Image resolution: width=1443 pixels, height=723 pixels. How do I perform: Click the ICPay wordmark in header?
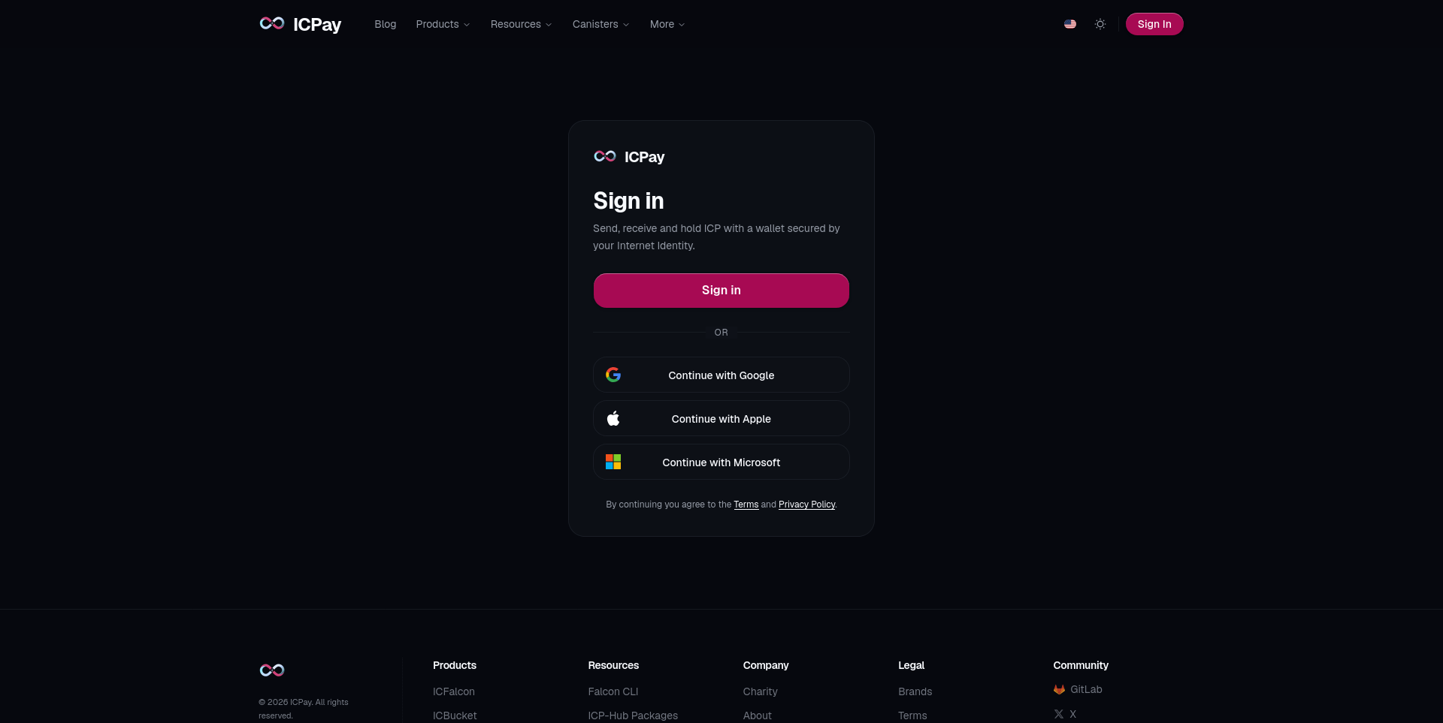(317, 25)
